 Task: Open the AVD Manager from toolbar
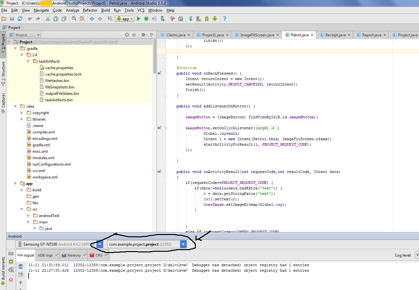198,19
